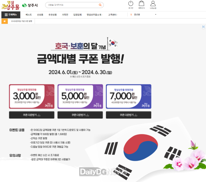The height and width of the screenshot is (182, 206).
Task: Expand the 고객센터 dropdown menu
Action: [113, 15]
